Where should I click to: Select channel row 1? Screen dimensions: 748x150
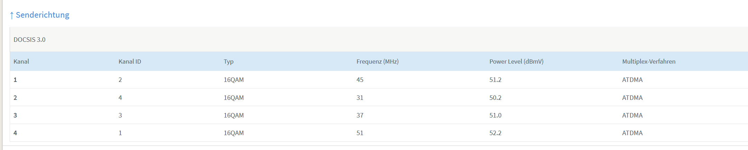click(x=379, y=79)
